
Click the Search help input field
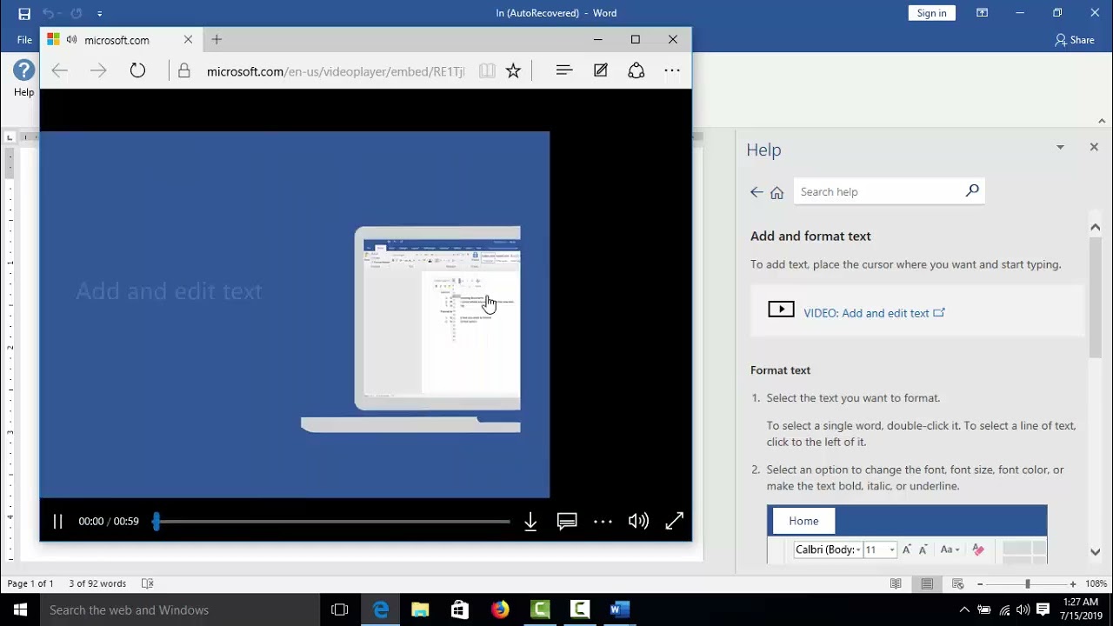878,192
